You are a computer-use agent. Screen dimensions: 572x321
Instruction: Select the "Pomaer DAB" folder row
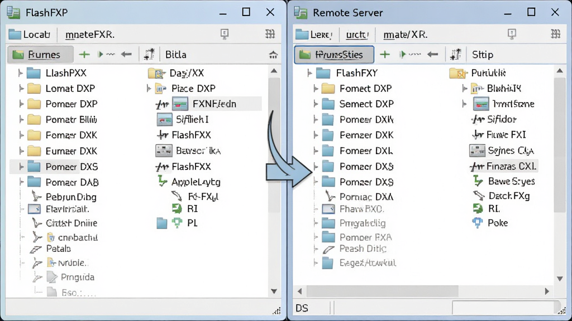[x=59, y=182]
